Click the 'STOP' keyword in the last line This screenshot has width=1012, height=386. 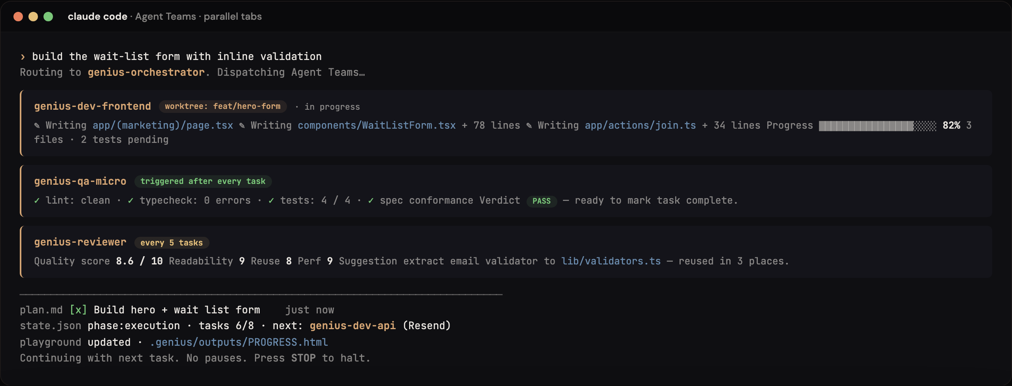[x=303, y=358]
